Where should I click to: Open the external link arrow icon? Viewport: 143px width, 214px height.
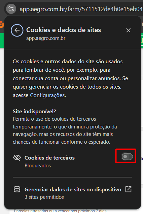coord(128,189)
